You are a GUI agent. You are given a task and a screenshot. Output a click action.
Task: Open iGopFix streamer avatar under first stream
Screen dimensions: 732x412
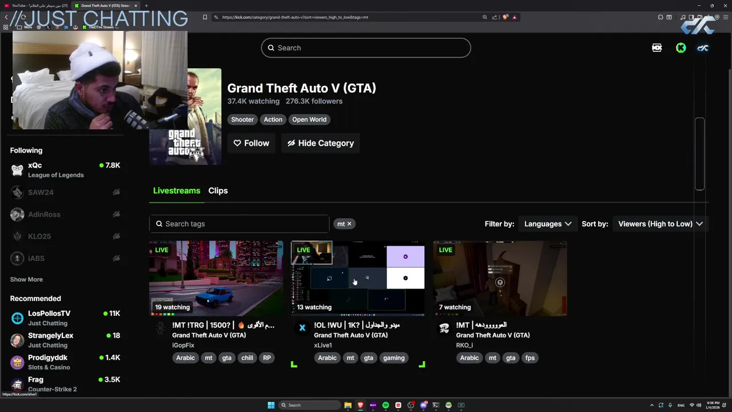click(x=160, y=328)
